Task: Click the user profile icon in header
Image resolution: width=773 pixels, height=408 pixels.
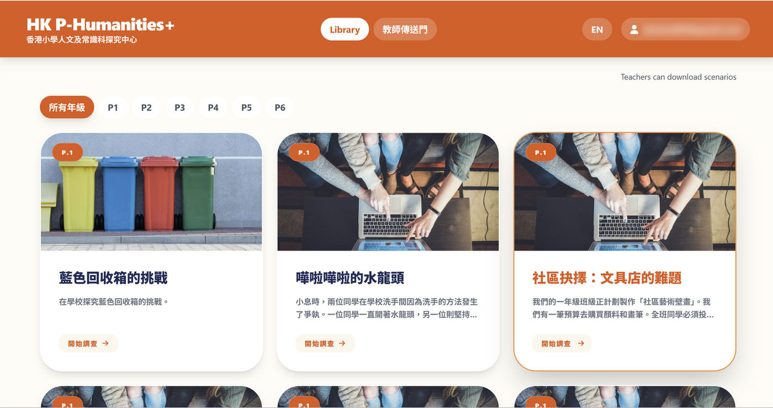Action: click(634, 29)
